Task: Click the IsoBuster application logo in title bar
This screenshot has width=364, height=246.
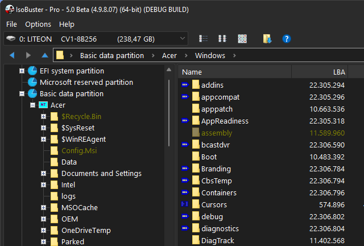Action: [10, 9]
